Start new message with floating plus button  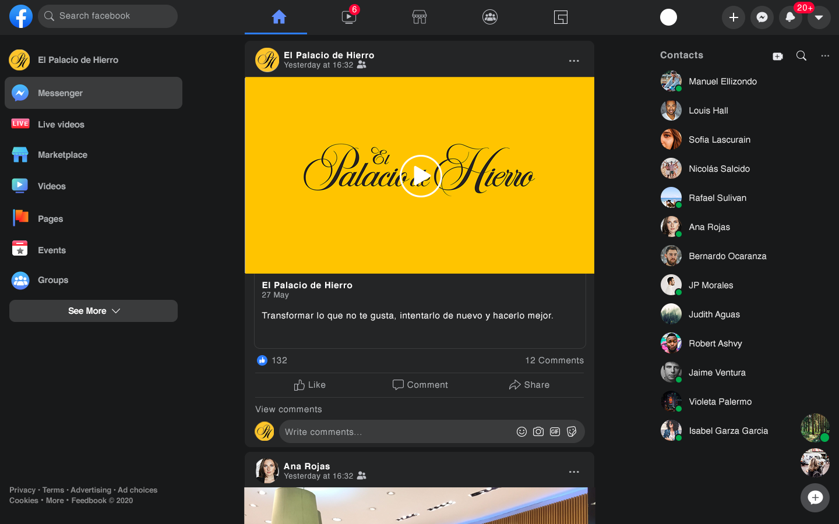[815, 498]
